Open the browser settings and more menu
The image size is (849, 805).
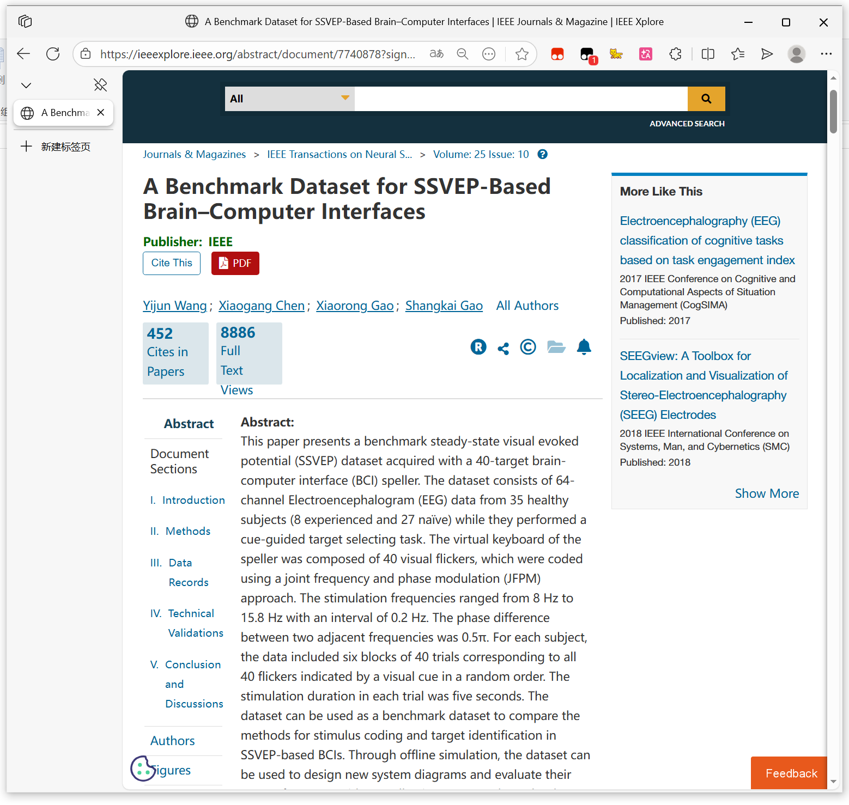826,54
